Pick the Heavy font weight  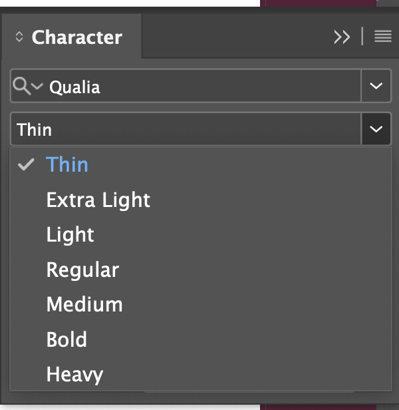coord(74,375)
